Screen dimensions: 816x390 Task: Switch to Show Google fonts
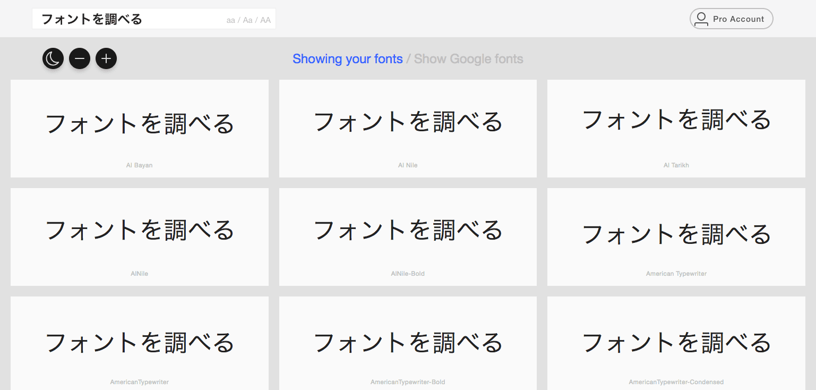point(469,59)
